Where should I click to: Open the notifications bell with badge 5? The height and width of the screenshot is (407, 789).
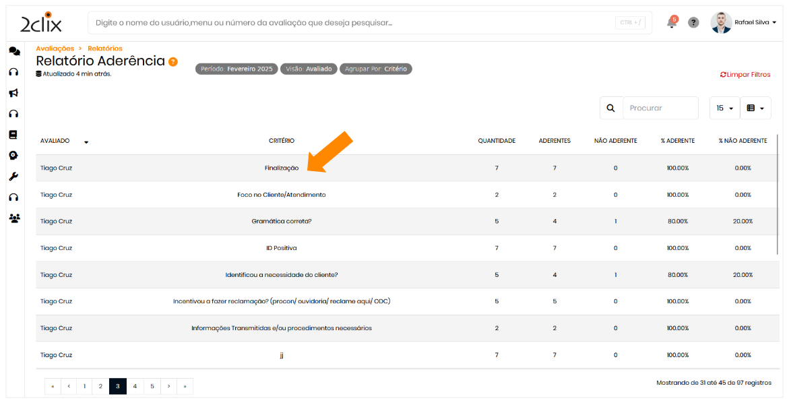point(672,22)
